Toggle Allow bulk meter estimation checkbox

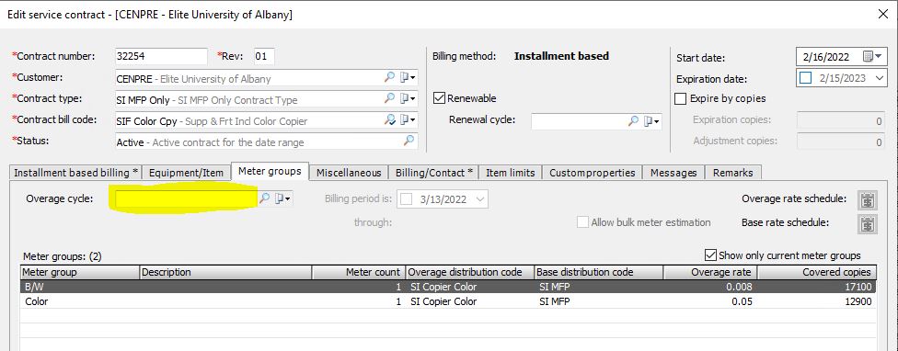582,222
